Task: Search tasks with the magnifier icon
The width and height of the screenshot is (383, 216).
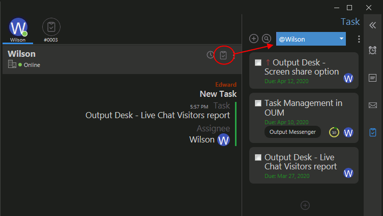Action: point(267,39)
